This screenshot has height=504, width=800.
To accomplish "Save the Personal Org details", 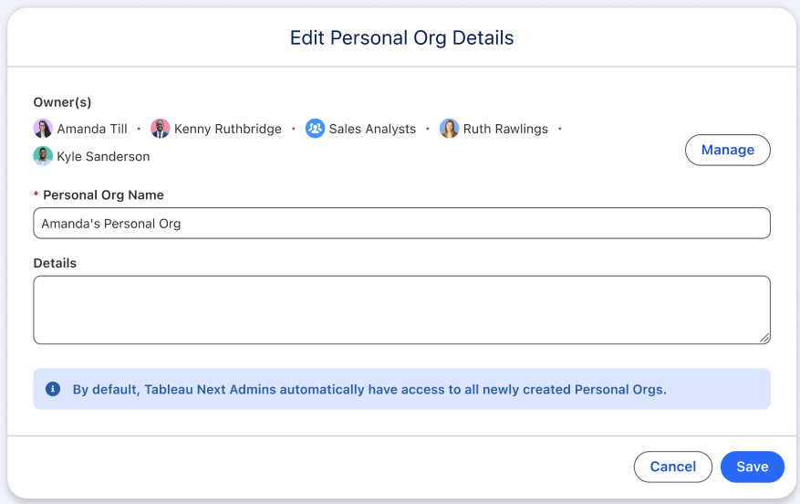I will tap(752, 467).
